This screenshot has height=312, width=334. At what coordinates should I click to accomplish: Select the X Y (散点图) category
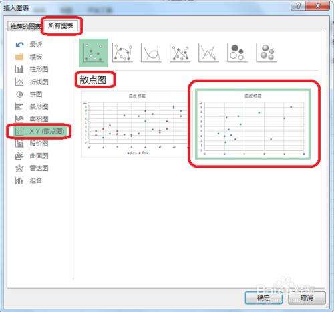(x=40, y=131)
